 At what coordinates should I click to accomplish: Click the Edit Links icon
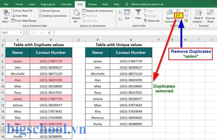pyautogui.click(x=84, y=21)
